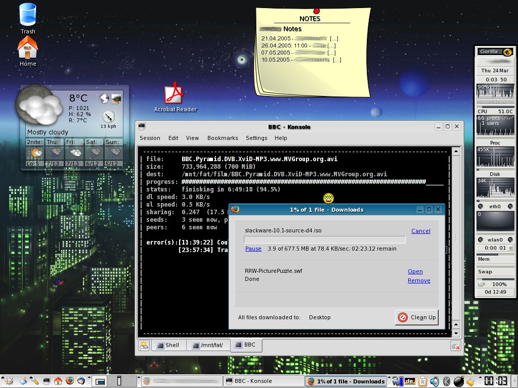Click the Konsole scrollbar bottom down arrow

[x=456, y=332]
